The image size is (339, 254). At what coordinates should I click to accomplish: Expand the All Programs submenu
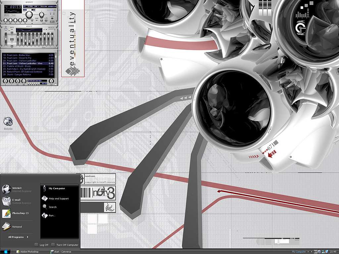pyautogui.click(x=19, y=237)
